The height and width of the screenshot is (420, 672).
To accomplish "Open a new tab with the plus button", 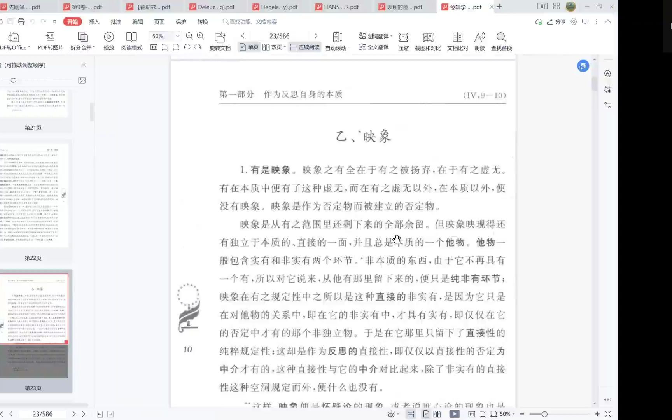I will [499, 7].
